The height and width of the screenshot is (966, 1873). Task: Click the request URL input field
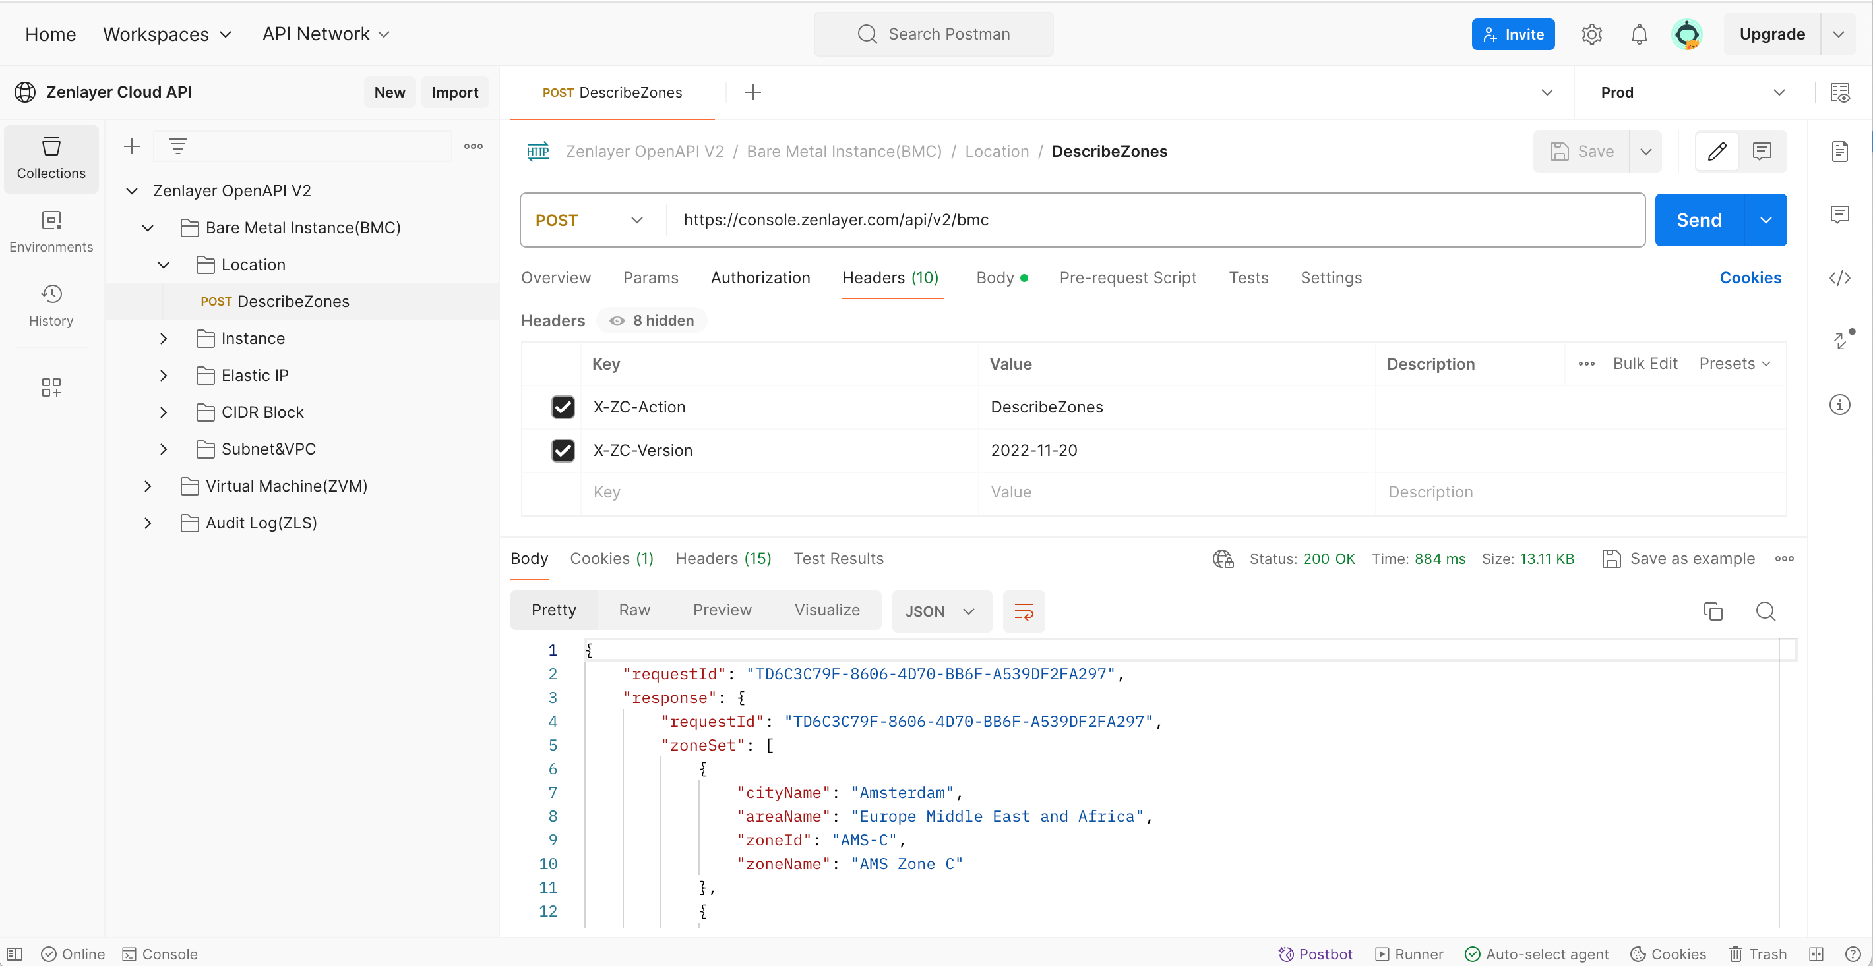(1156, 220)
